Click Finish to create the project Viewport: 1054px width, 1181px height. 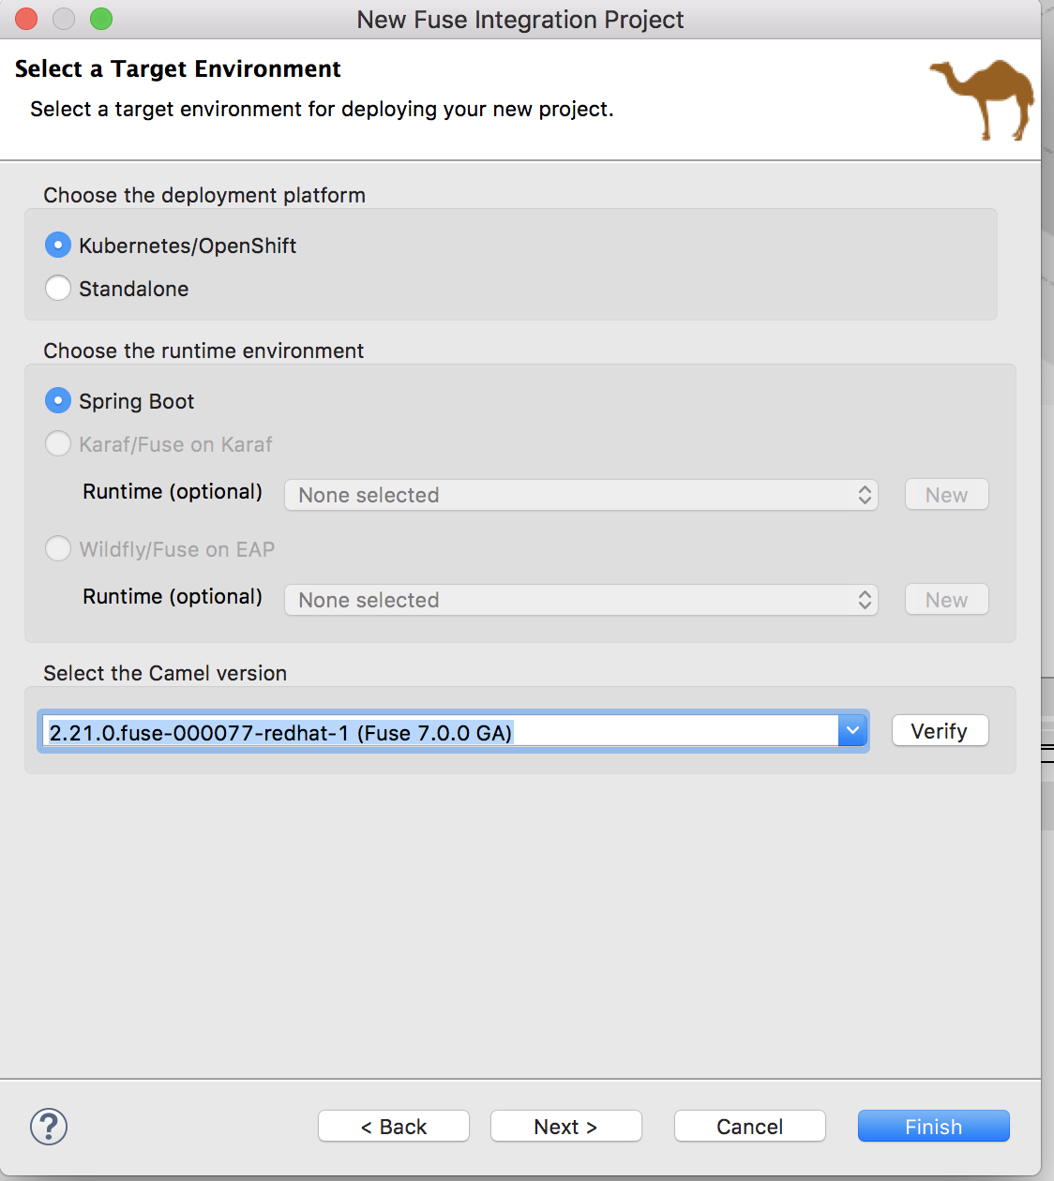[x=933, y=1127]
